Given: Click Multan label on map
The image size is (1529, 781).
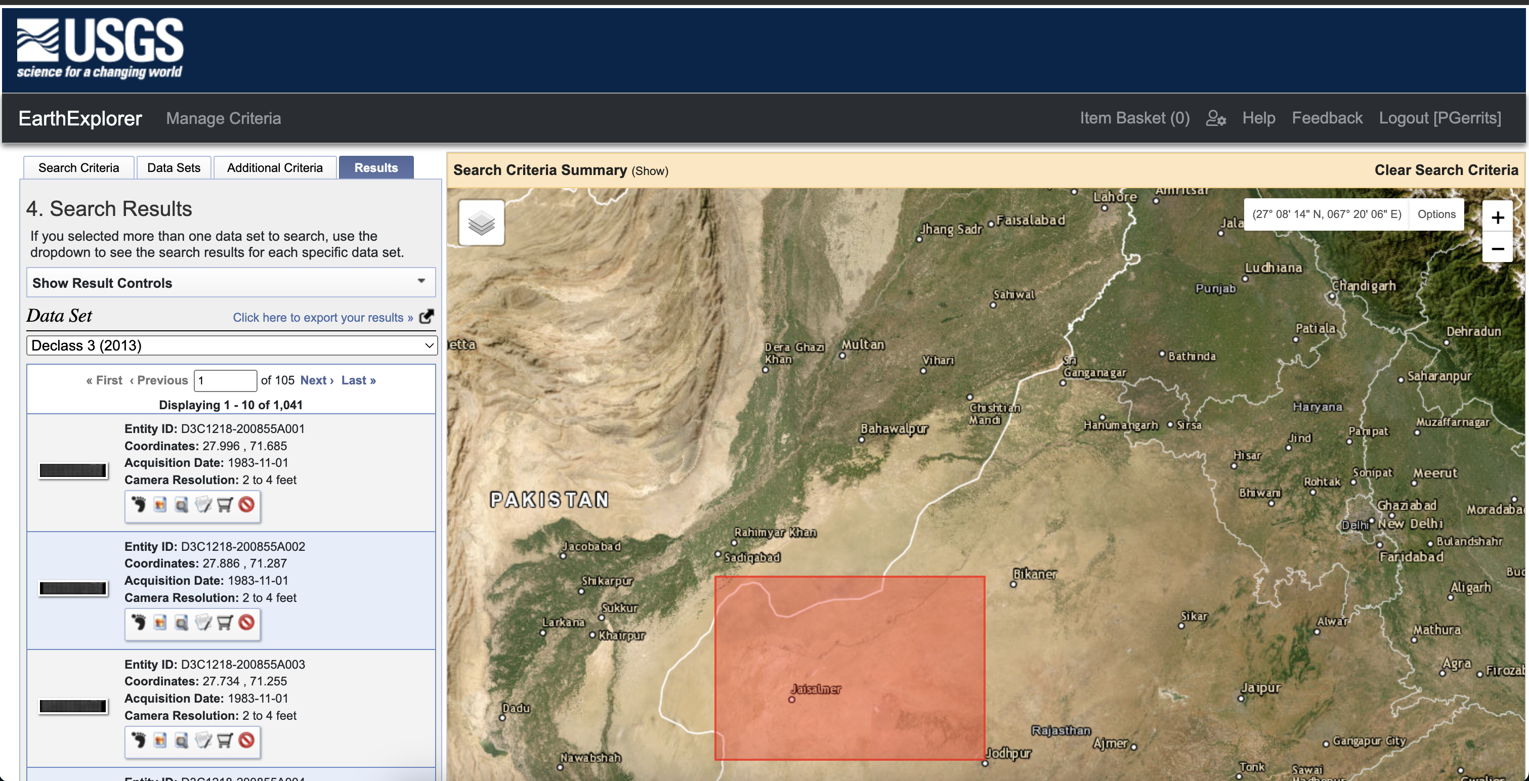Looking at the screenshot, I should tap(863, 344).
